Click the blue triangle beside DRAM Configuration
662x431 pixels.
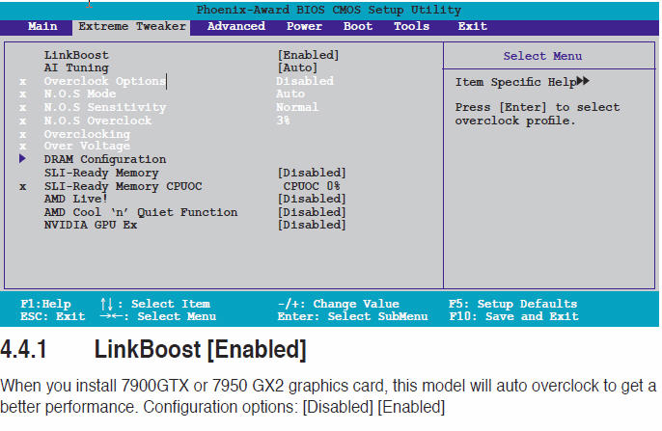click(21, 159)
